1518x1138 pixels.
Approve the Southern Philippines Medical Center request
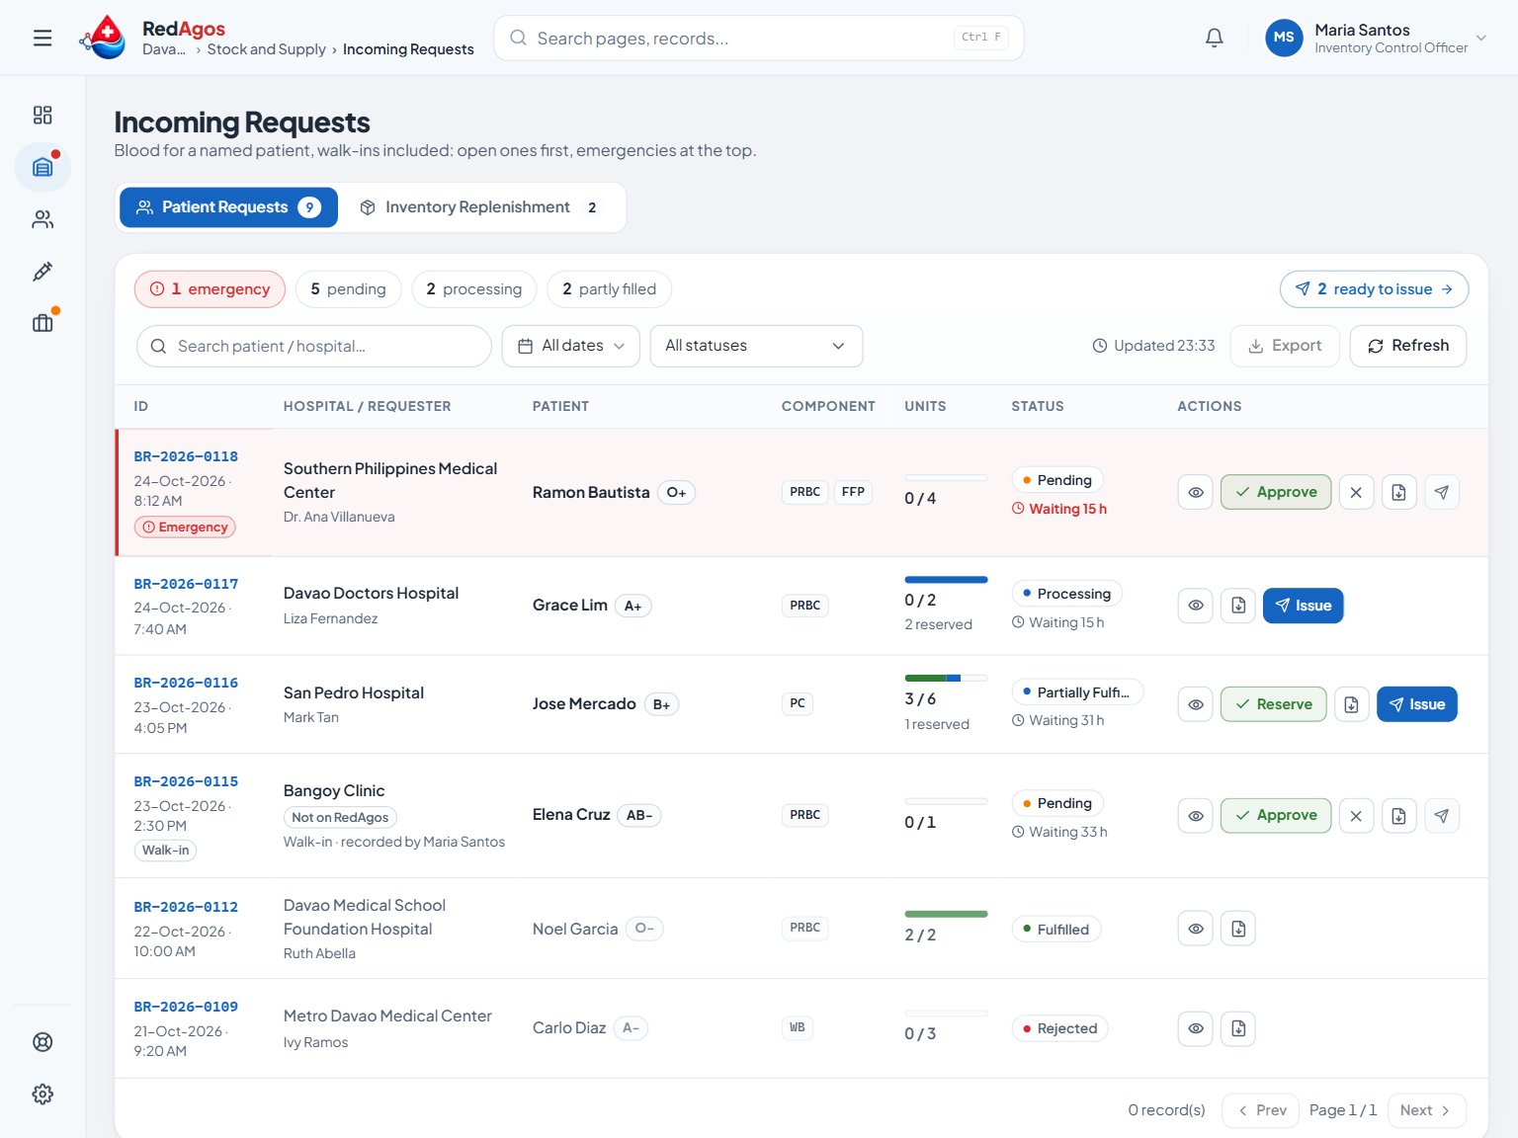click(1276, 492)
